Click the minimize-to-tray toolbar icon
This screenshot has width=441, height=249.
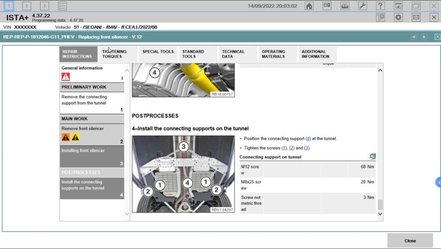[398, 6]
